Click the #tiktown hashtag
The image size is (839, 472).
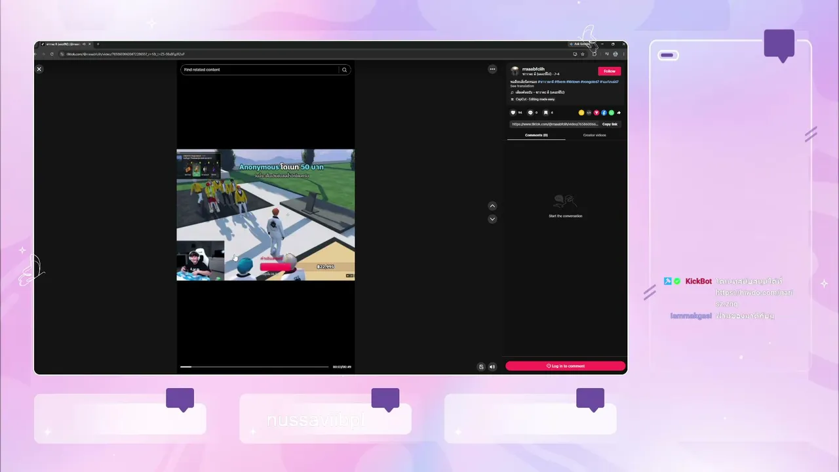(x=573, y=82)
